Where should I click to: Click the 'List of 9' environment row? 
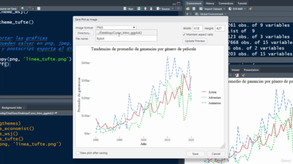[x=241, y=31]
